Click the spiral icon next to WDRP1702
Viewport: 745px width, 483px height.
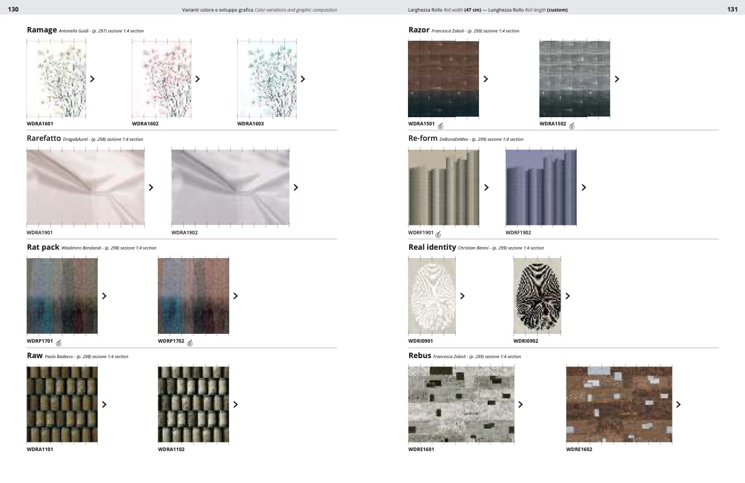(x=190, y=344)
